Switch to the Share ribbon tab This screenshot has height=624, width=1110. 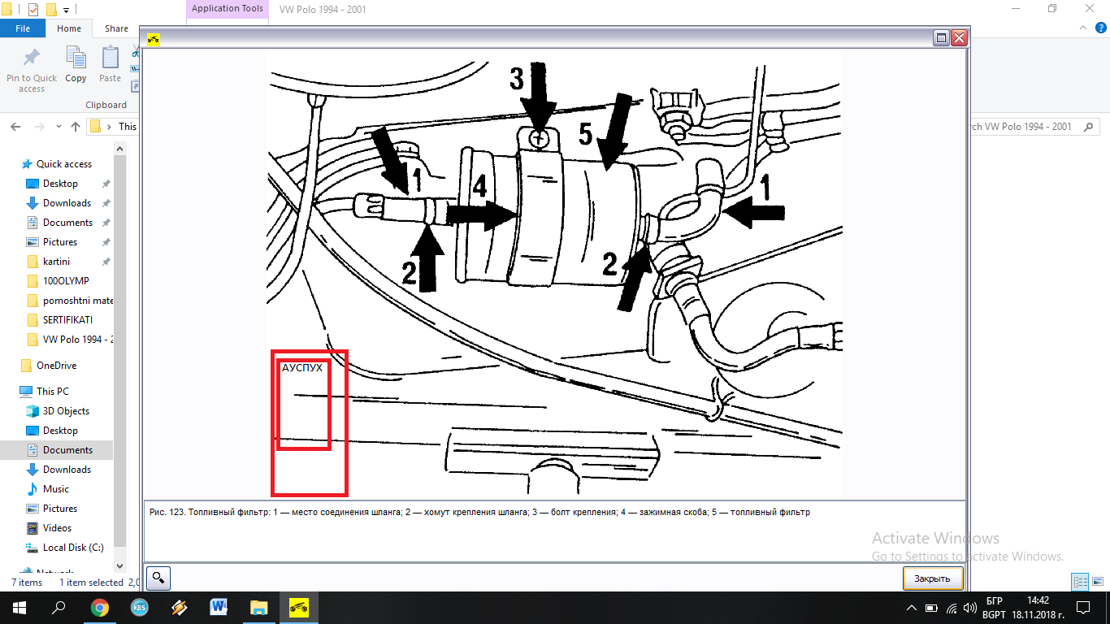point(116,28)
